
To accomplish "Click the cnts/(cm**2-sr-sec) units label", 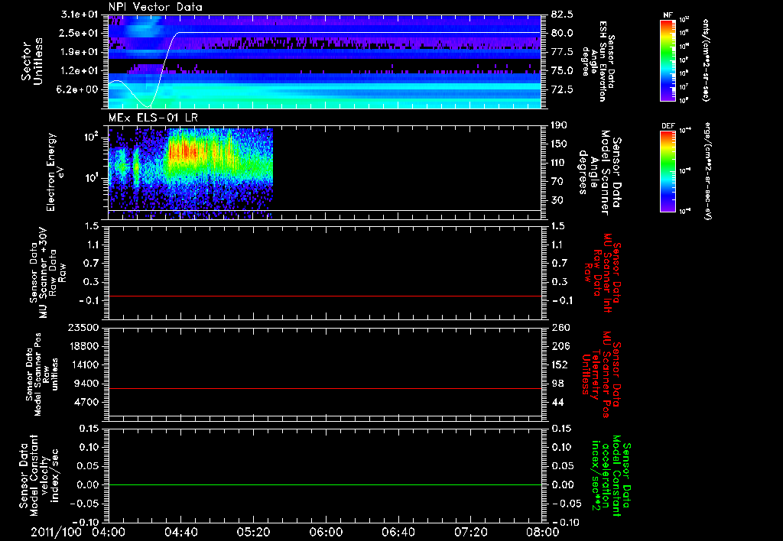I will click(x=706, y=60).
